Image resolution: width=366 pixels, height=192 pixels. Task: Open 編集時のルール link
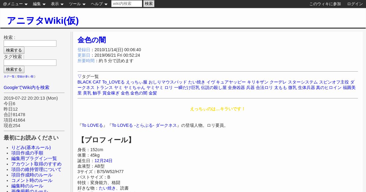point(27,186)
